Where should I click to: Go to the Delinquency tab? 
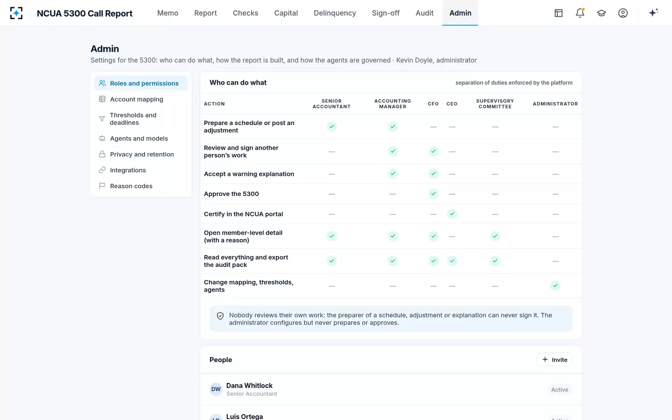tap(335, 13)
